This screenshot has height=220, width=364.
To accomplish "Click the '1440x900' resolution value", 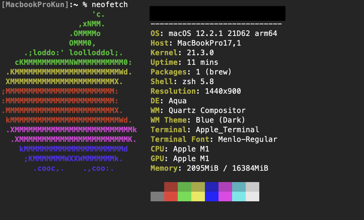I will click(x=223, y=91).
